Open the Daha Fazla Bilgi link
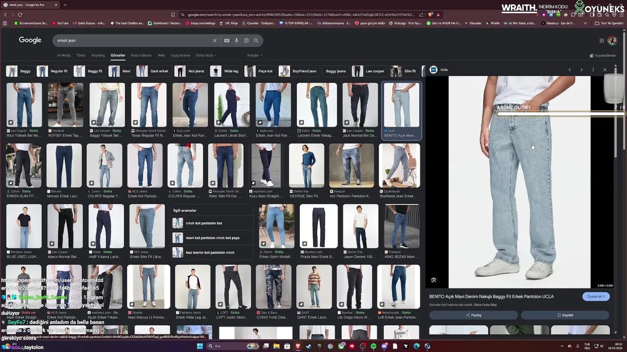This screenshot has height=352, width=627. 485,305
